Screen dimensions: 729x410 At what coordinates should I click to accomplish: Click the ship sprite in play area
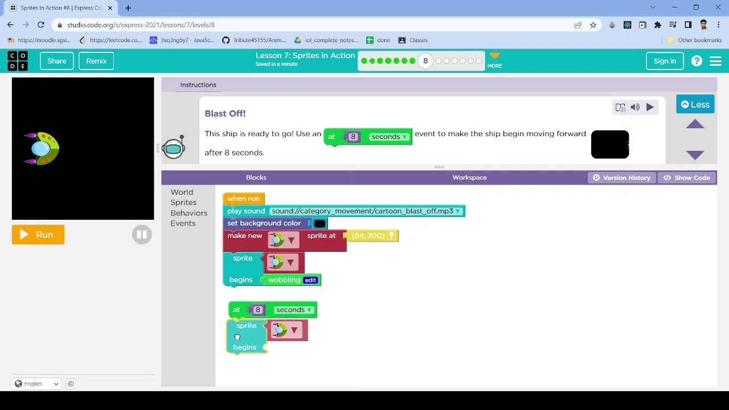[42, 149]
